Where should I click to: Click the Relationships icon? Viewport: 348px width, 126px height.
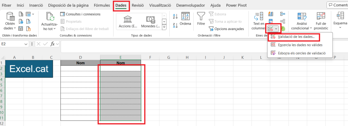tap(282, 21)
